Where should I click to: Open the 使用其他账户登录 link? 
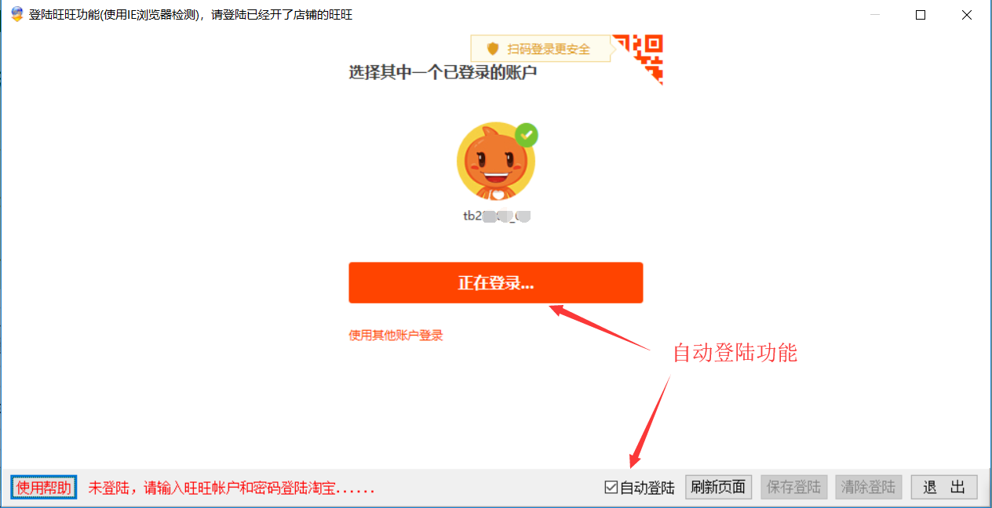(396, 336)
